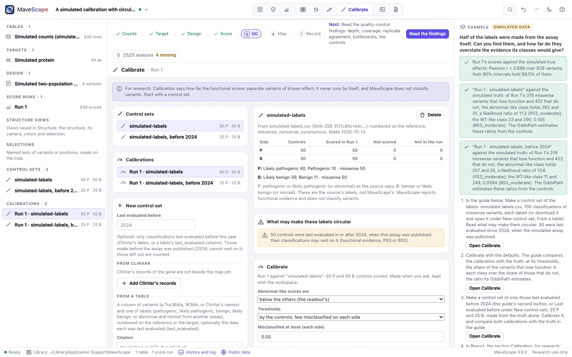
Task: Go to the Target step
Action: pos(159,34)
